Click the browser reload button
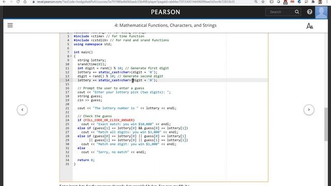 click(18, 2)
